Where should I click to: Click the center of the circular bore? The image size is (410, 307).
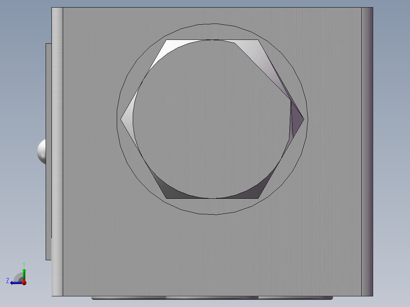(x=212, y=119)
